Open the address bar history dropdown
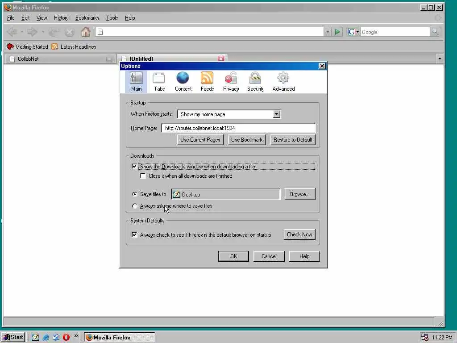Image resolution: width=457 pixels, height=343 pixels. (x=327, y=32)
